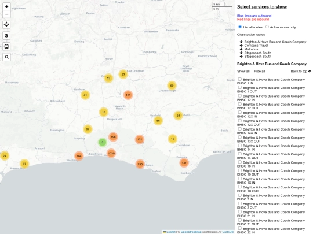Check BHBC 13X IN route
This screenshot has width=313, height=234.
tap(240, 129)
